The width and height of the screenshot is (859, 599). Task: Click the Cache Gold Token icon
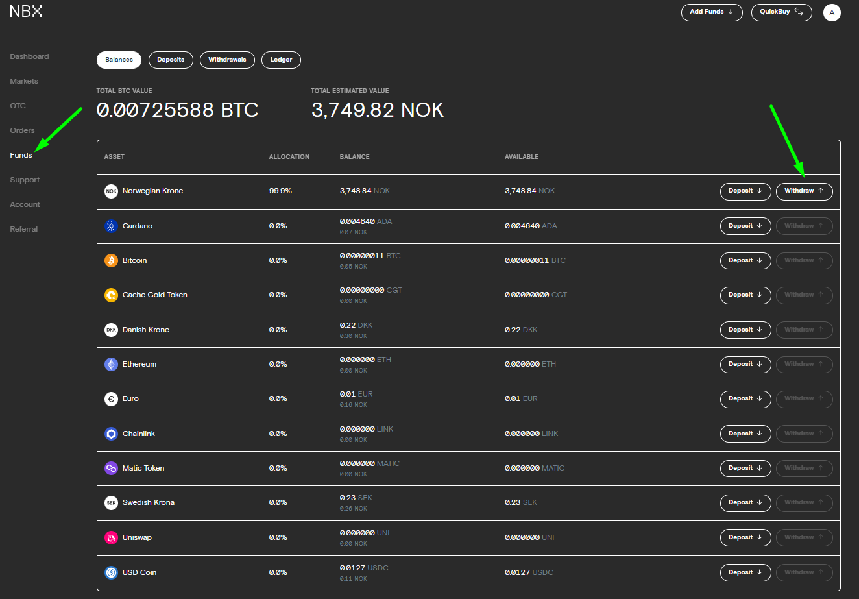coord(111,295)
